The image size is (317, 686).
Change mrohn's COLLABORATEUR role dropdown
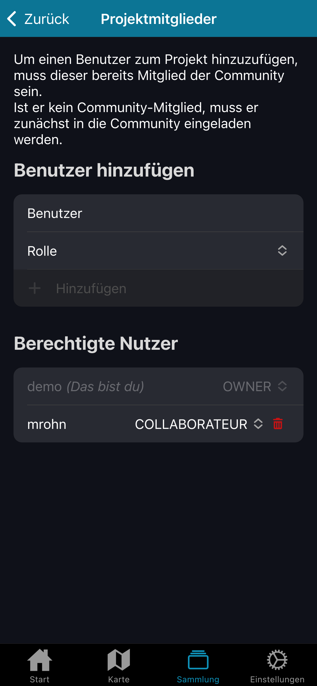199,424
